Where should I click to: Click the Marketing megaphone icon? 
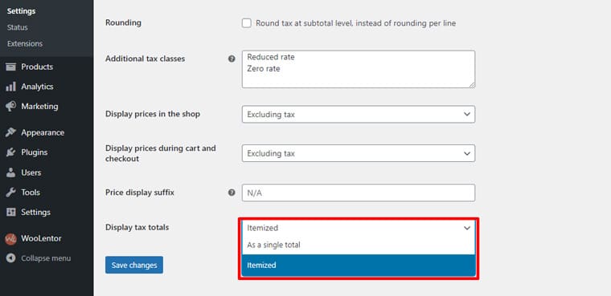click(11, 106)
